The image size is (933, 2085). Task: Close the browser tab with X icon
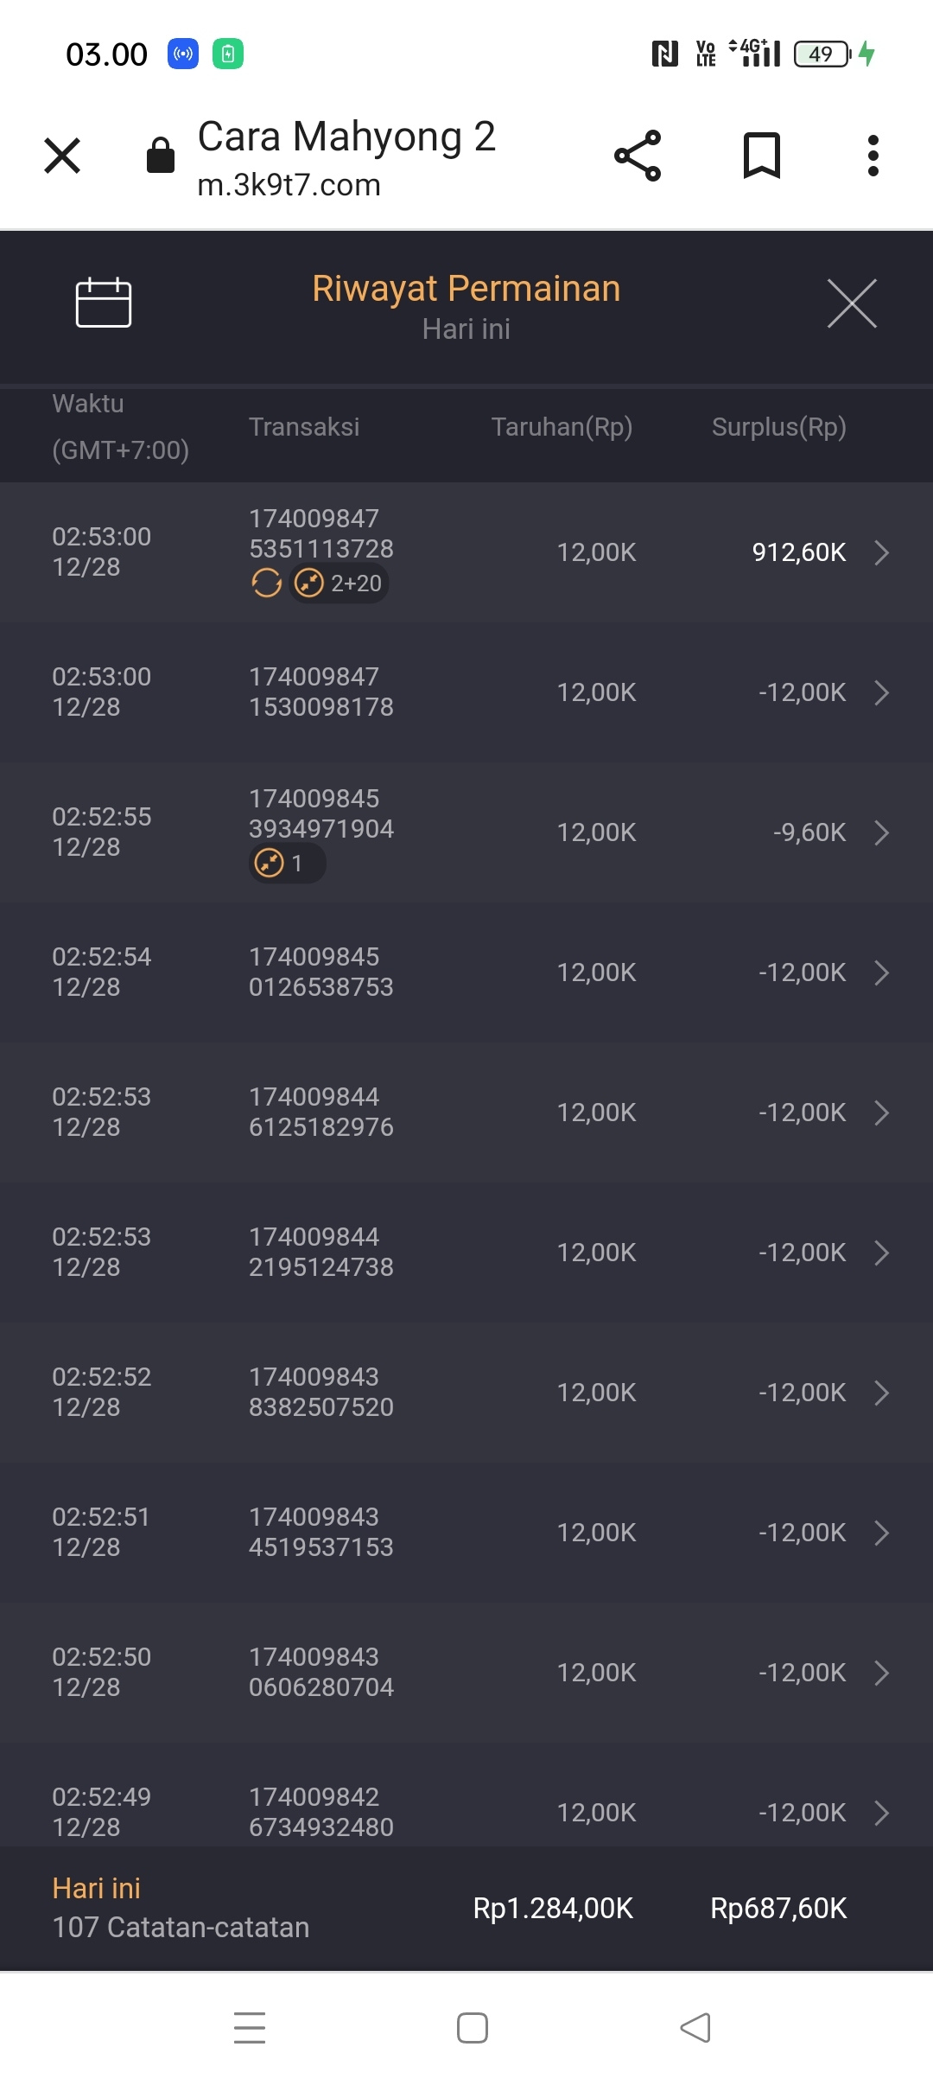pyautogui.click(x=62, y=156)
